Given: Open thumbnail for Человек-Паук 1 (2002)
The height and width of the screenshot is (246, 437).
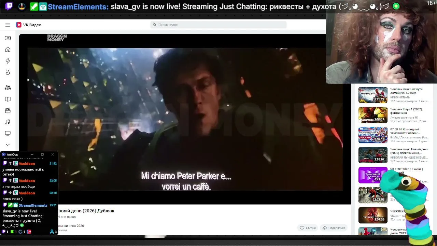Looking at the screenshot, I should click(x=373, y=115).
